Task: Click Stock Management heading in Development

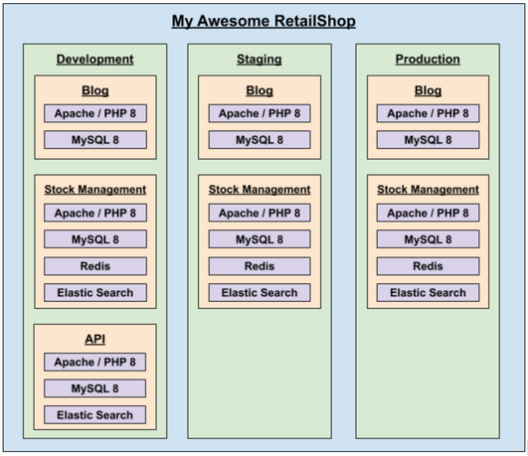Action: (x=95, y=190)
